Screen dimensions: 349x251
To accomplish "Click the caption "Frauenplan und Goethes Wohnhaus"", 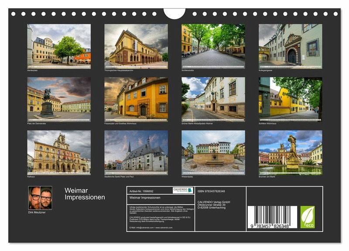I will point(120,124).
